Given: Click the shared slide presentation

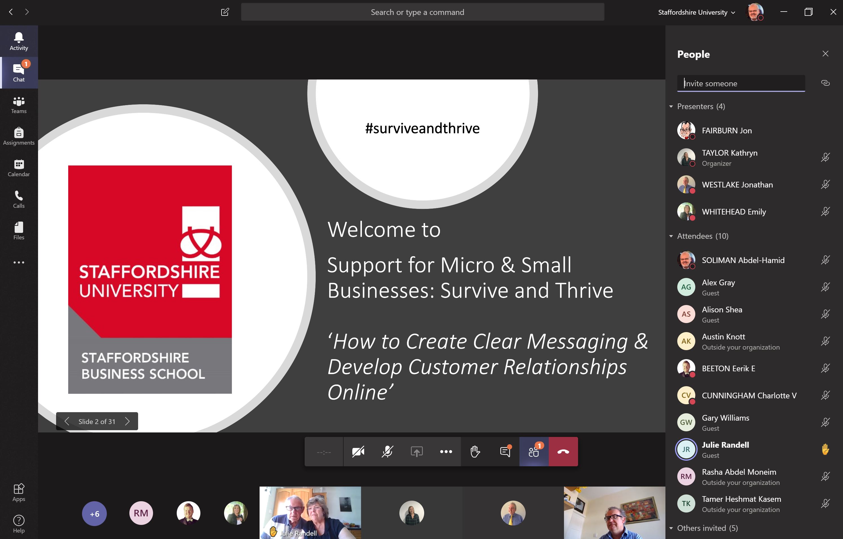Looking at the screenshot, I should click(x=351, y=256).
